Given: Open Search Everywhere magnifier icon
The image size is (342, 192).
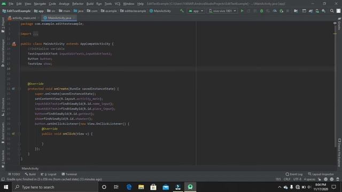Looking at the screenshot, I should 332,11.
